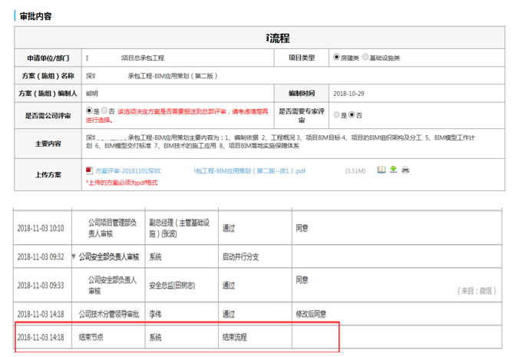Click 公司技术分管领导审批 node cell
This screenshot has width=512, height=357.
pos(109,314)
